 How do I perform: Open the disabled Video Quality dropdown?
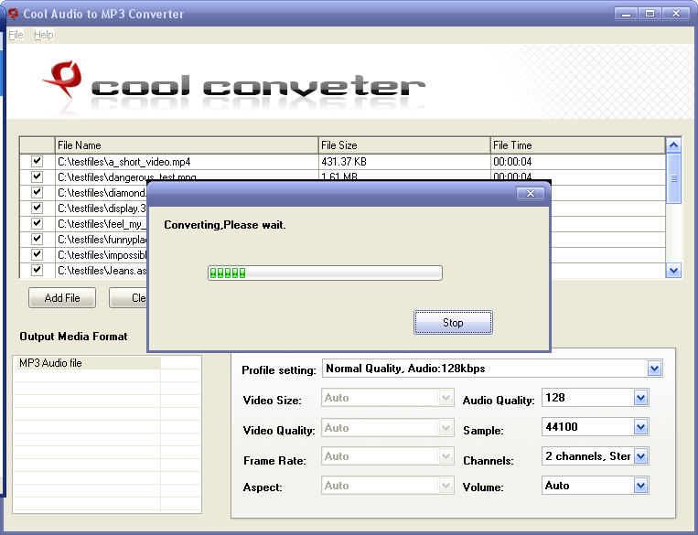[446, 428]
